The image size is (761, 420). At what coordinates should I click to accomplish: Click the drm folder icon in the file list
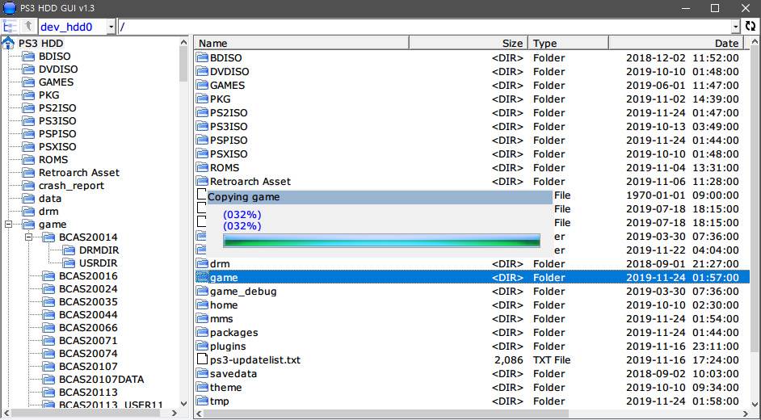pyautogui.click(x=202, y=263)
